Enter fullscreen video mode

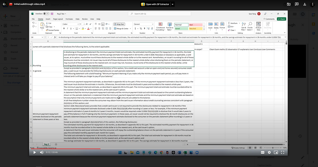[282, 152]
